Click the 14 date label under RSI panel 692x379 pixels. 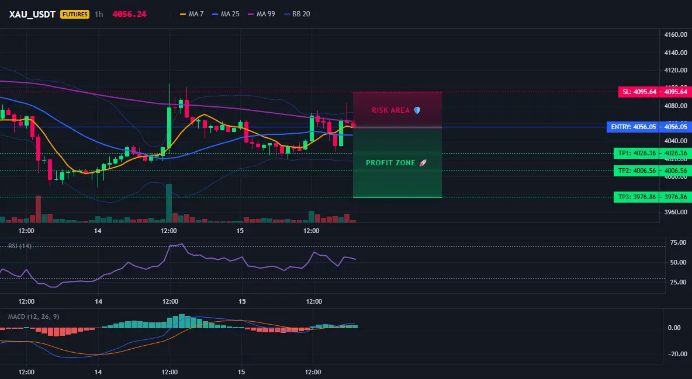tap(98, 301)
